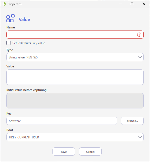Screen dimensions: 150x162
Task: Click the Initial value before capturing box
Action: [x=75, y=101]
